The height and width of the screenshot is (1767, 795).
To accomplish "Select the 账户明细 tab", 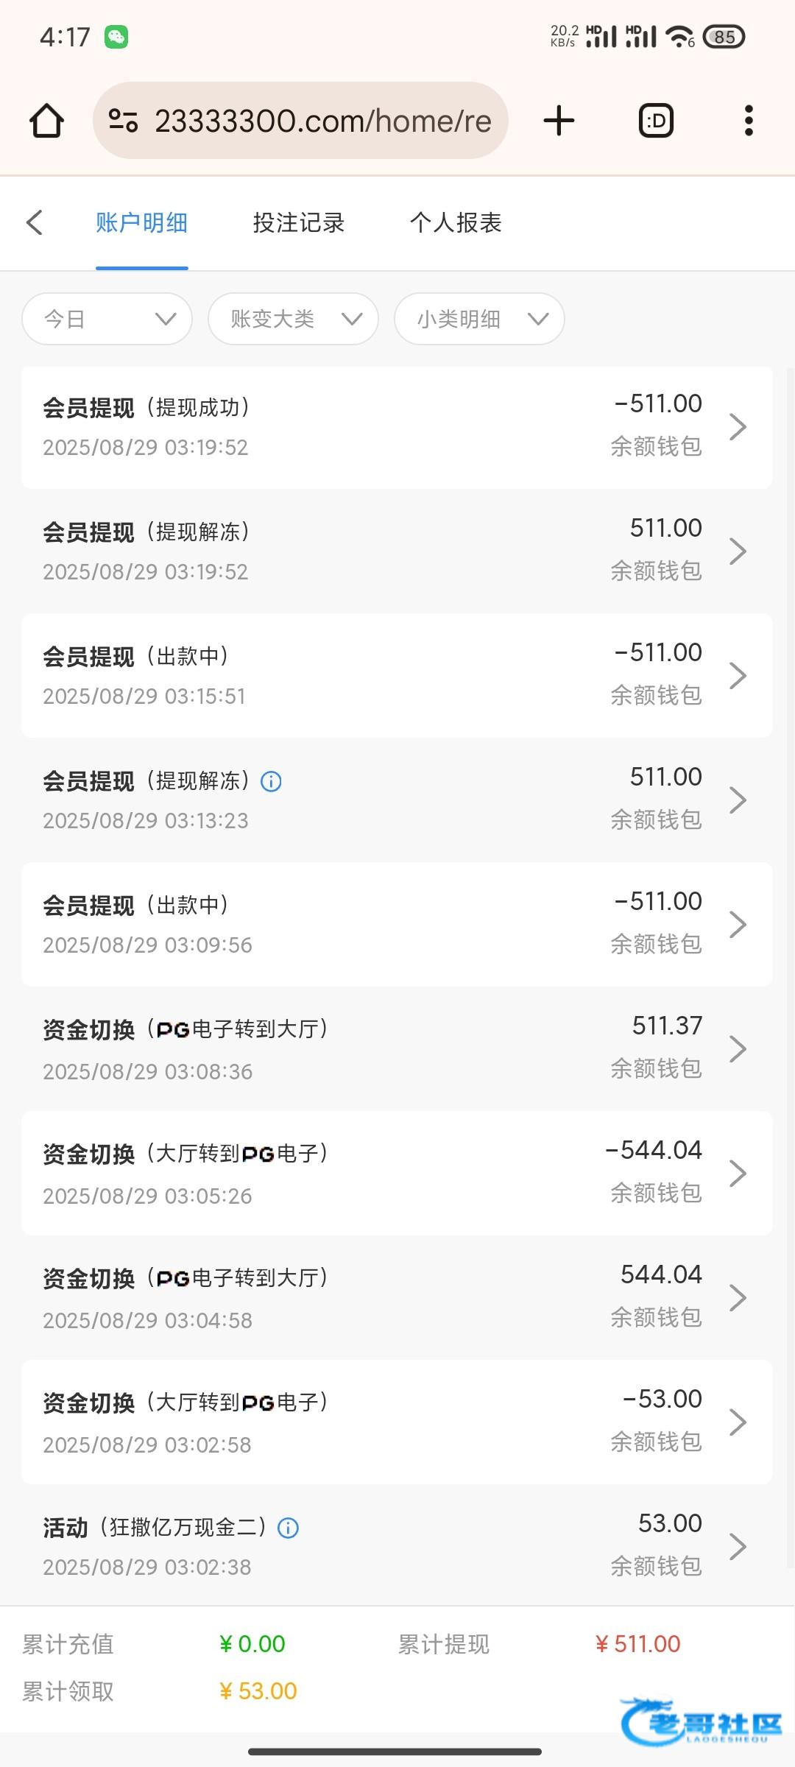I will point(141,222).
